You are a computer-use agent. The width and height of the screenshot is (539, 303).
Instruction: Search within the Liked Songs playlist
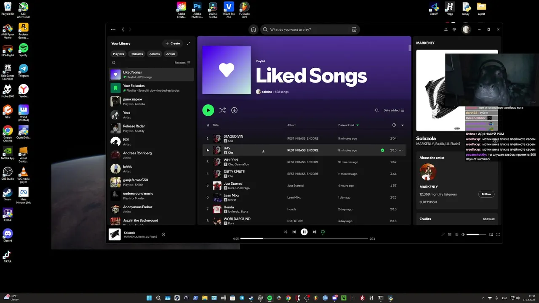[x=377, y=110]
